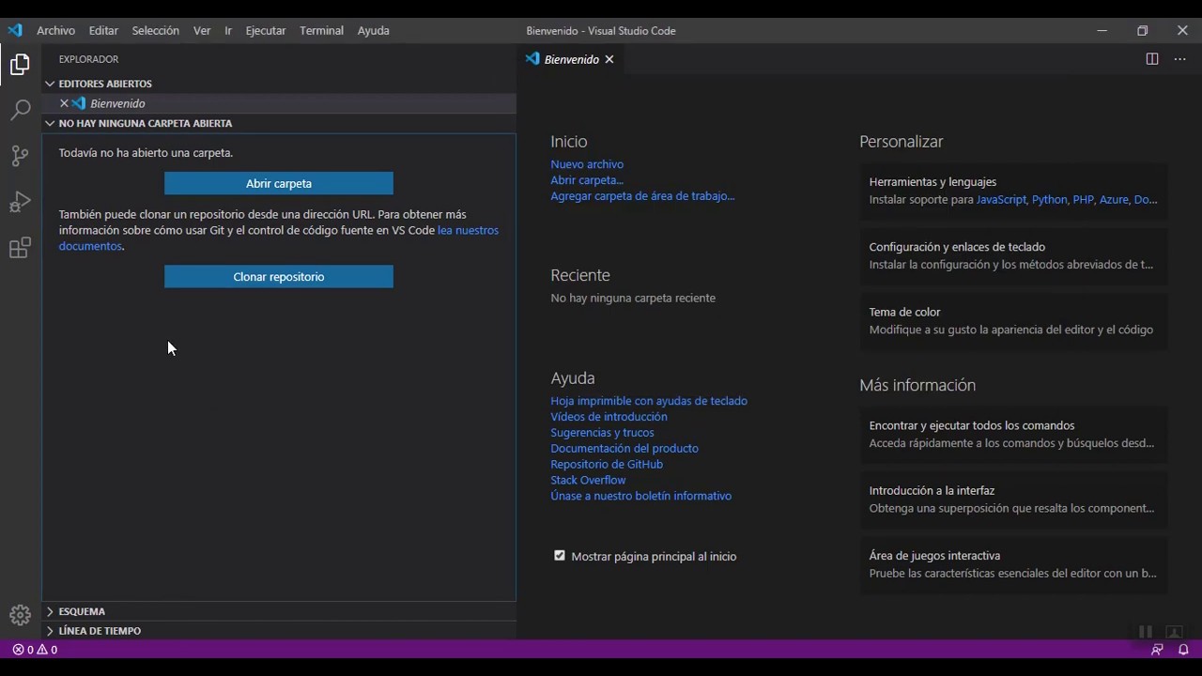Click the Clonar repositorio button
Screen dimensions: 1202x676
(x=279, y=276)
